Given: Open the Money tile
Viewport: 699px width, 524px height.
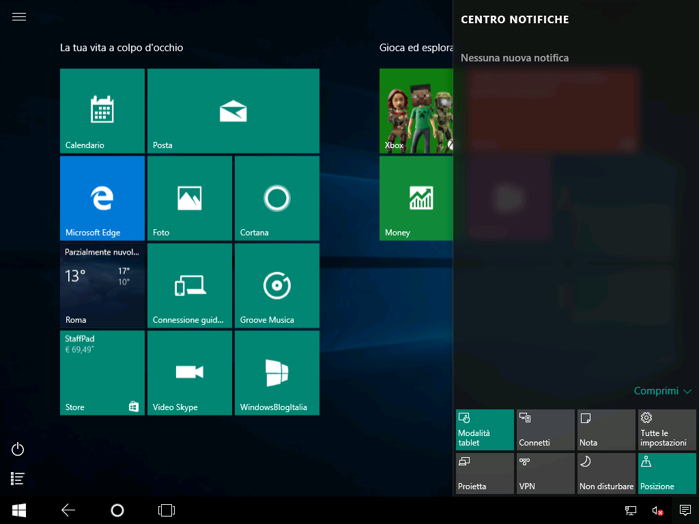Looking at the screenshot, I should click(416, 198).
